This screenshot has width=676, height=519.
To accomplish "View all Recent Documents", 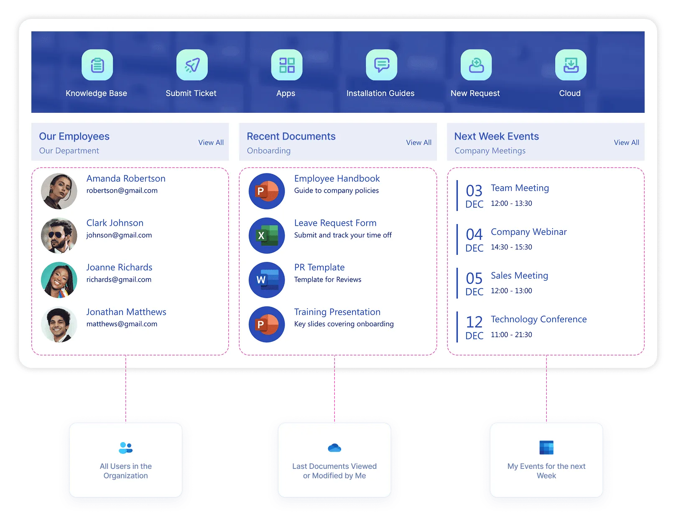I will [x=418, y=142].
